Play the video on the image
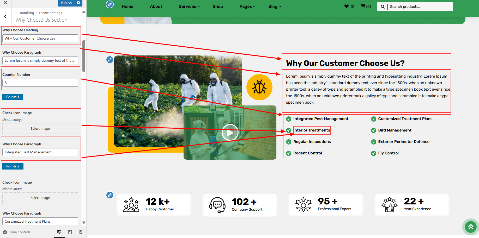The image size is (479, 238). [230, 133]
